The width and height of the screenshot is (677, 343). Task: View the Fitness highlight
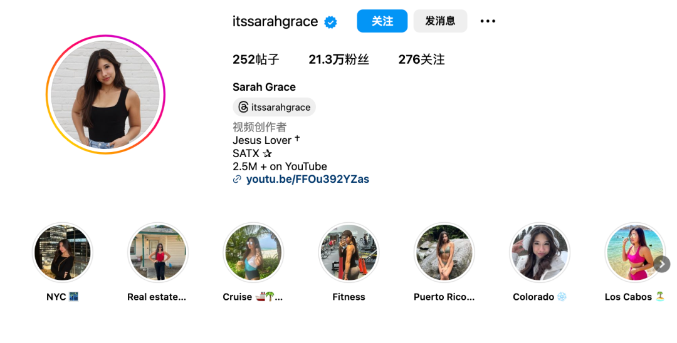[x=349, y=252]
